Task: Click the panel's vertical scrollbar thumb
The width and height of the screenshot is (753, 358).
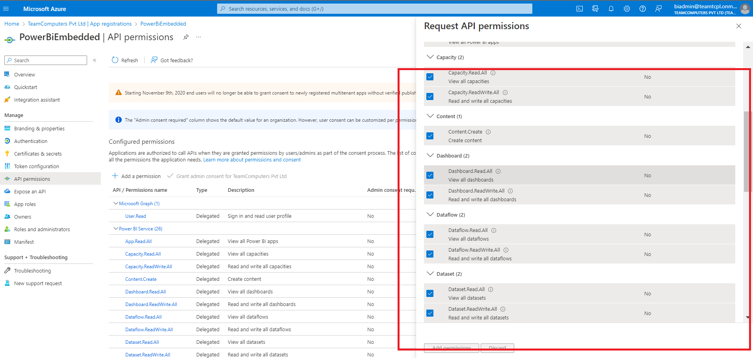Action: [747, 152]
